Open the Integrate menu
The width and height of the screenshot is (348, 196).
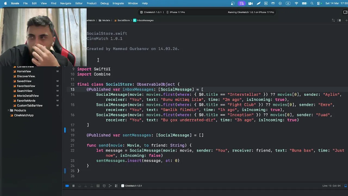click(x=118, y=3)
